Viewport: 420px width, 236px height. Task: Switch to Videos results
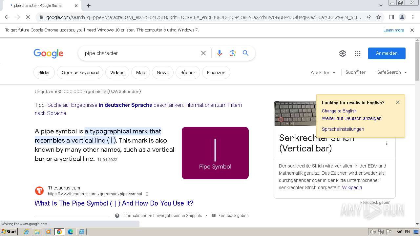pyautogui.click(x=117, y=72)
